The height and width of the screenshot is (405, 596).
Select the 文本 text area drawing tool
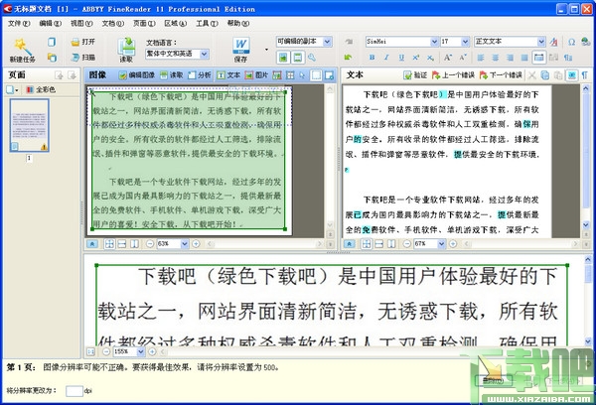[x=228, y=75]
